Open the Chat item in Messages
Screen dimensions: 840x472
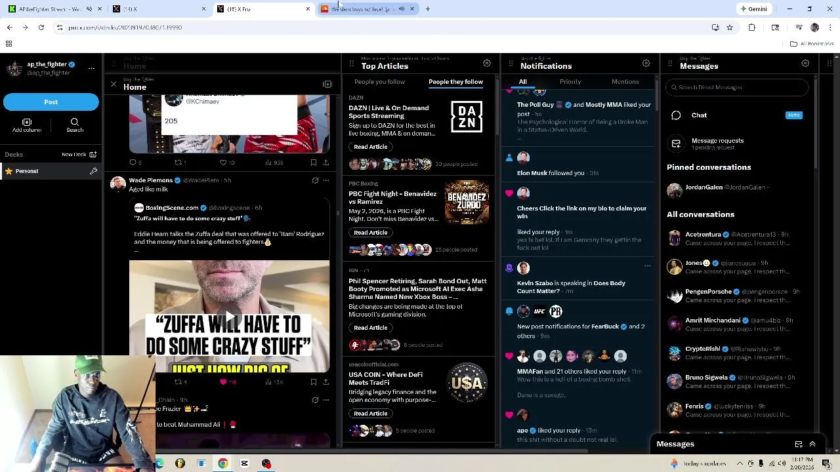pos(738,115)
